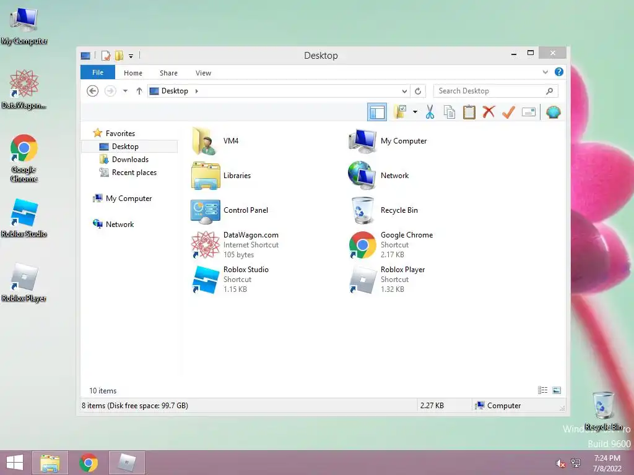This screenshot has height=475, width=634.
Task: Click the muted volume tray icon
Action: pos(560,463)
